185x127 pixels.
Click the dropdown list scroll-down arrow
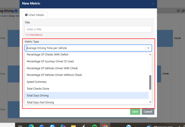click(x=150, y=102)
